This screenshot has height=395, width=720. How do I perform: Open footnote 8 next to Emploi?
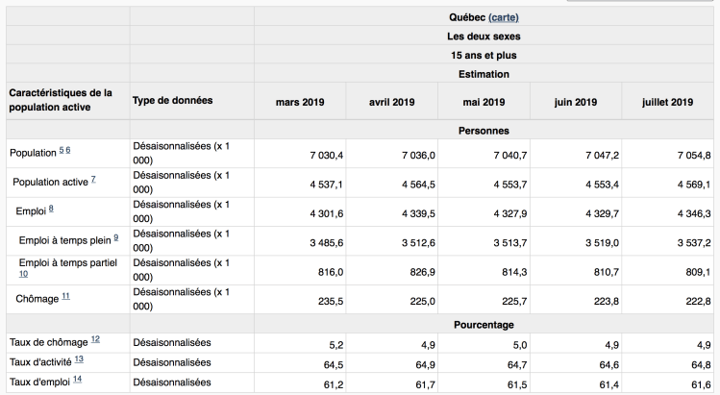pyautogui.click(x=50, y=209)
